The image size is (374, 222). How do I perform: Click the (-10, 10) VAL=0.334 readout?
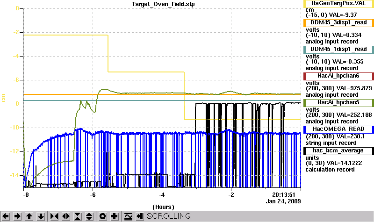coord(333,35)
